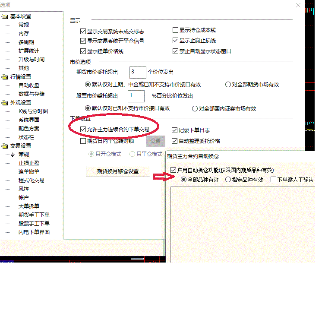Select 常规 under 交易设置
This screenshot has width=325, height=326.
24,155
